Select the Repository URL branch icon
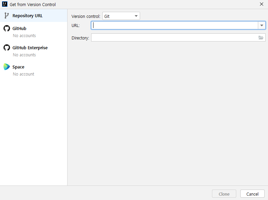The image size is (268, 200). coord(6,16)
